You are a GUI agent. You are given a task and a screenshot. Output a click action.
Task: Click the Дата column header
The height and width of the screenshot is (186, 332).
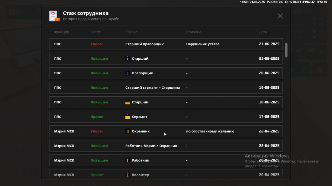coord(263,32)
